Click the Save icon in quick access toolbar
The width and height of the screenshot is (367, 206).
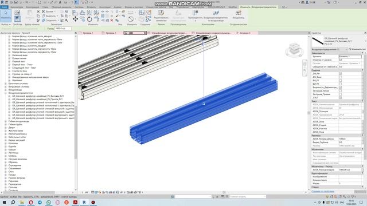(x=16, y=2)
